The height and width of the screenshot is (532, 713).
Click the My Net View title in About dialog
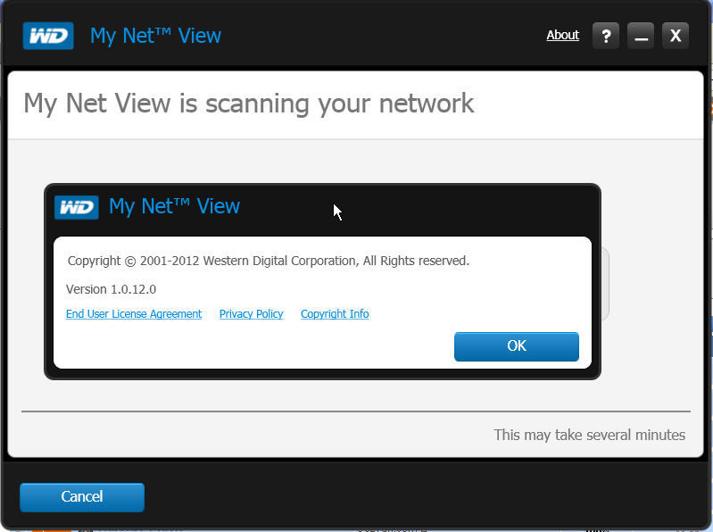tap(174, 206)
